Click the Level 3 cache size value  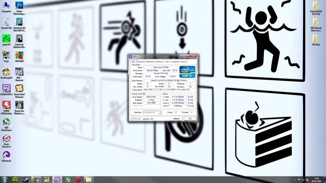[178, 106]
